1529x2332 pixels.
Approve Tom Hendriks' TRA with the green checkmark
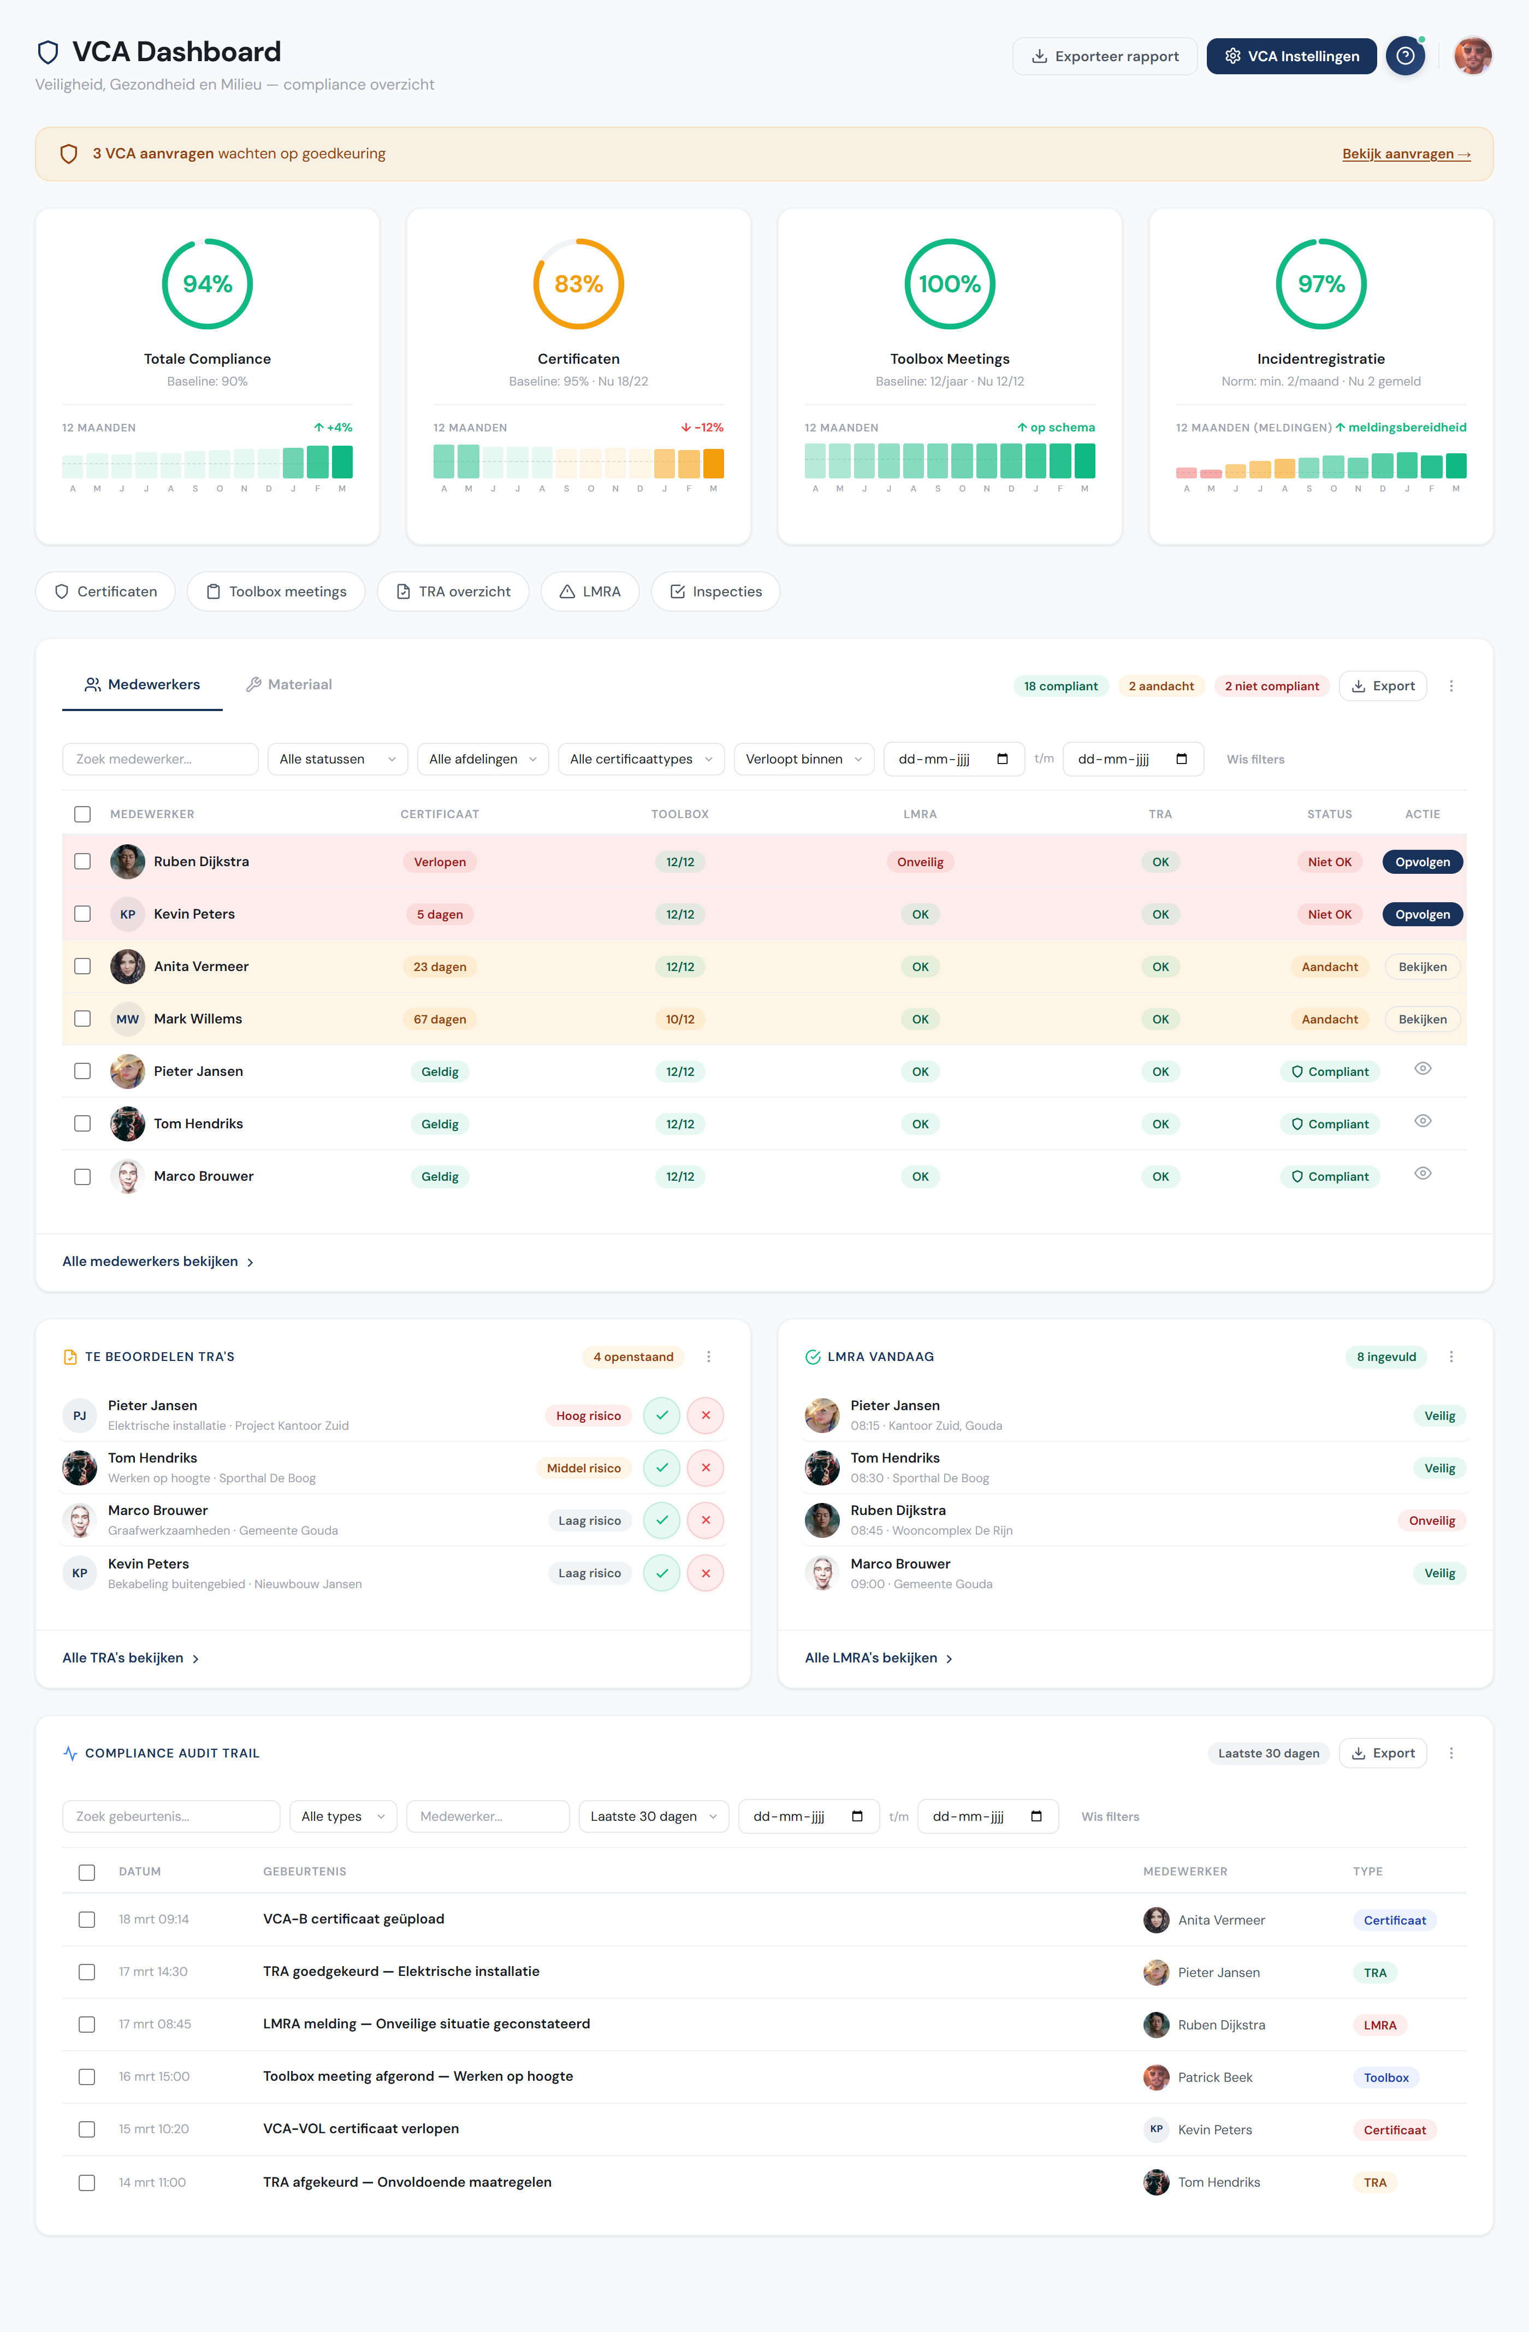tap(661, 1468)
